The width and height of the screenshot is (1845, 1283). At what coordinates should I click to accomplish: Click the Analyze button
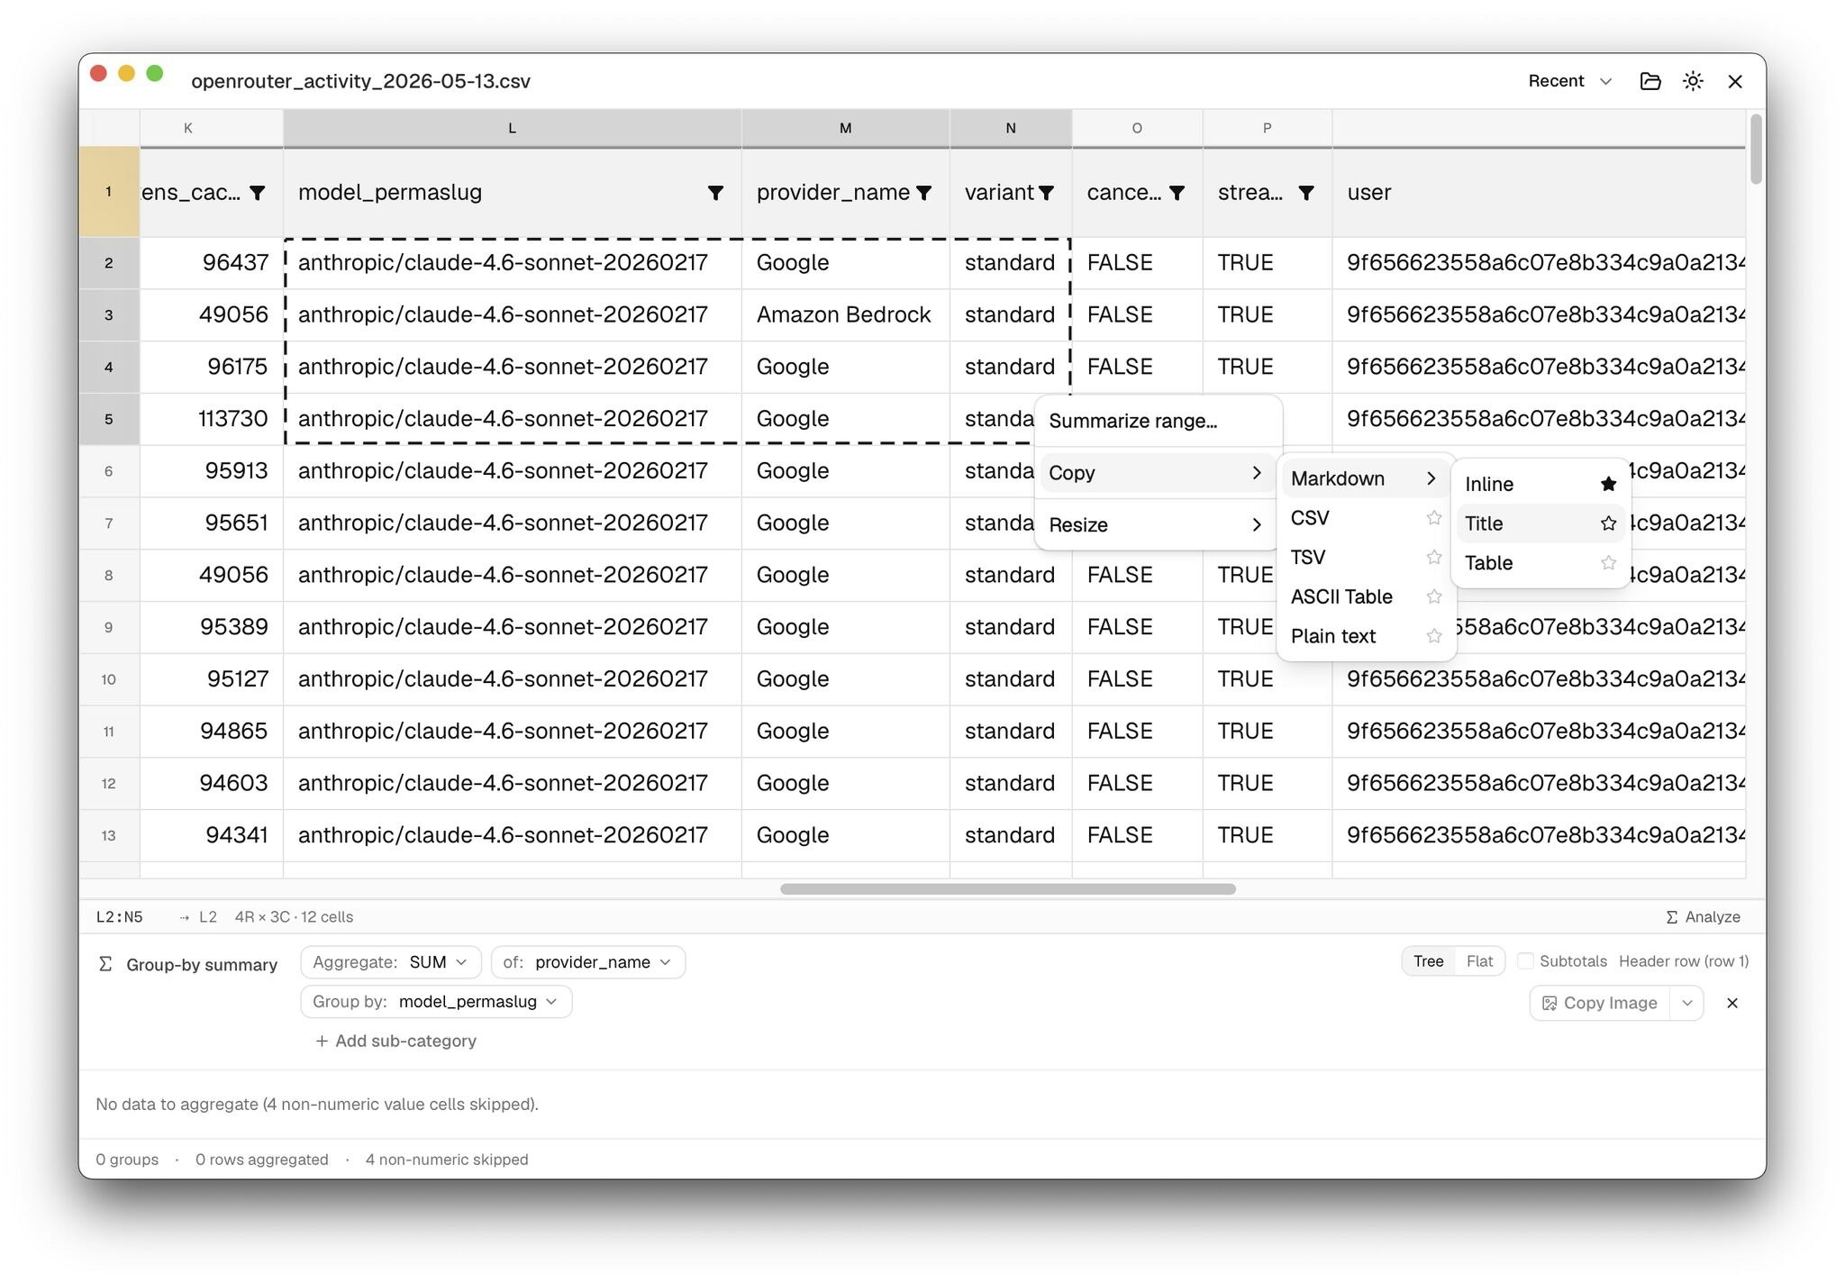pos(1703,916)
